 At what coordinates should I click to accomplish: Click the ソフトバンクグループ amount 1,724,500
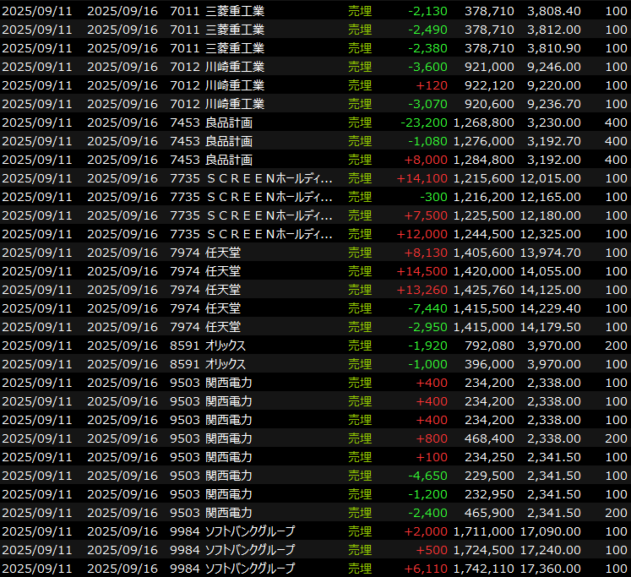tap(483, 550)
